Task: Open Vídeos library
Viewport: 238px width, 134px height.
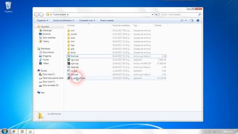Action: pos(45,63)
